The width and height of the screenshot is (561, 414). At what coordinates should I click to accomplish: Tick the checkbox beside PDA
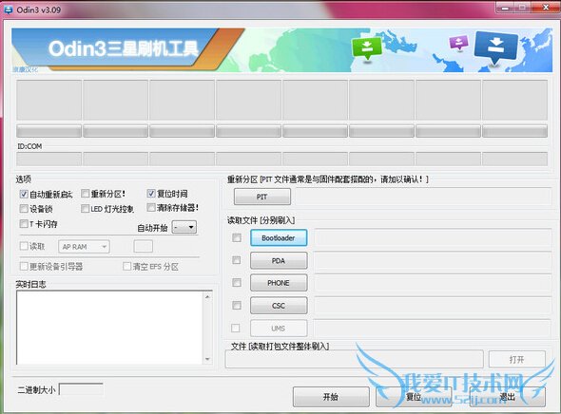click(237, 260)
